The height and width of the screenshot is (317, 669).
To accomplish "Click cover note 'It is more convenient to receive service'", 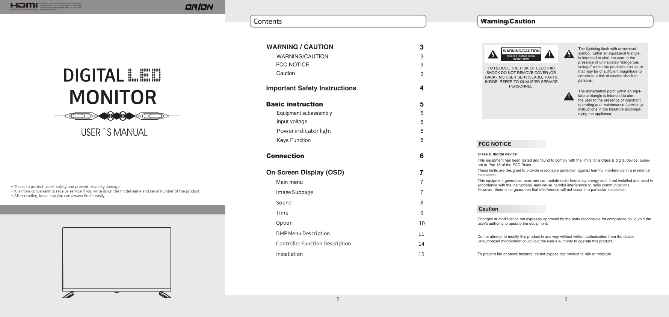I will coord(106,191).
